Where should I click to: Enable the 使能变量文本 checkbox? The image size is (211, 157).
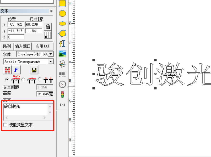click(6, 125)
